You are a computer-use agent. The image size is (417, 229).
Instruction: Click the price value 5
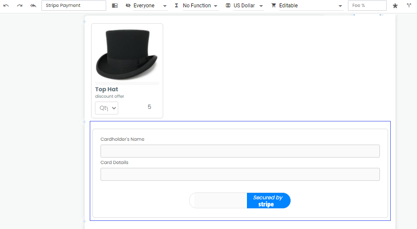click(149, 107)
